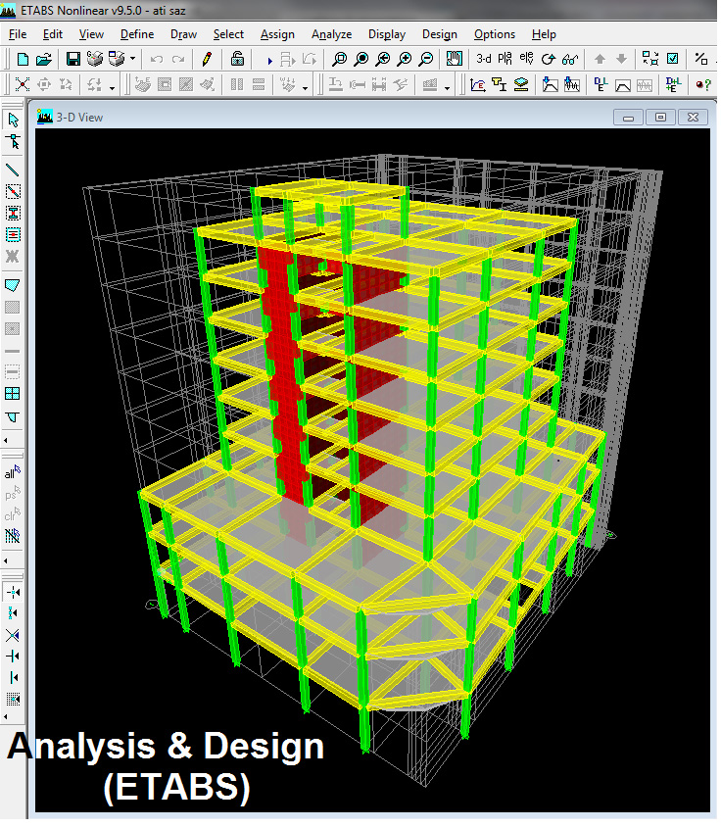Click the D L E load cases icon

click(601, 84)
